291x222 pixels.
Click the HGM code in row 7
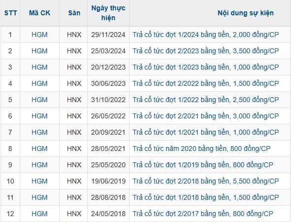coord(39,132)
